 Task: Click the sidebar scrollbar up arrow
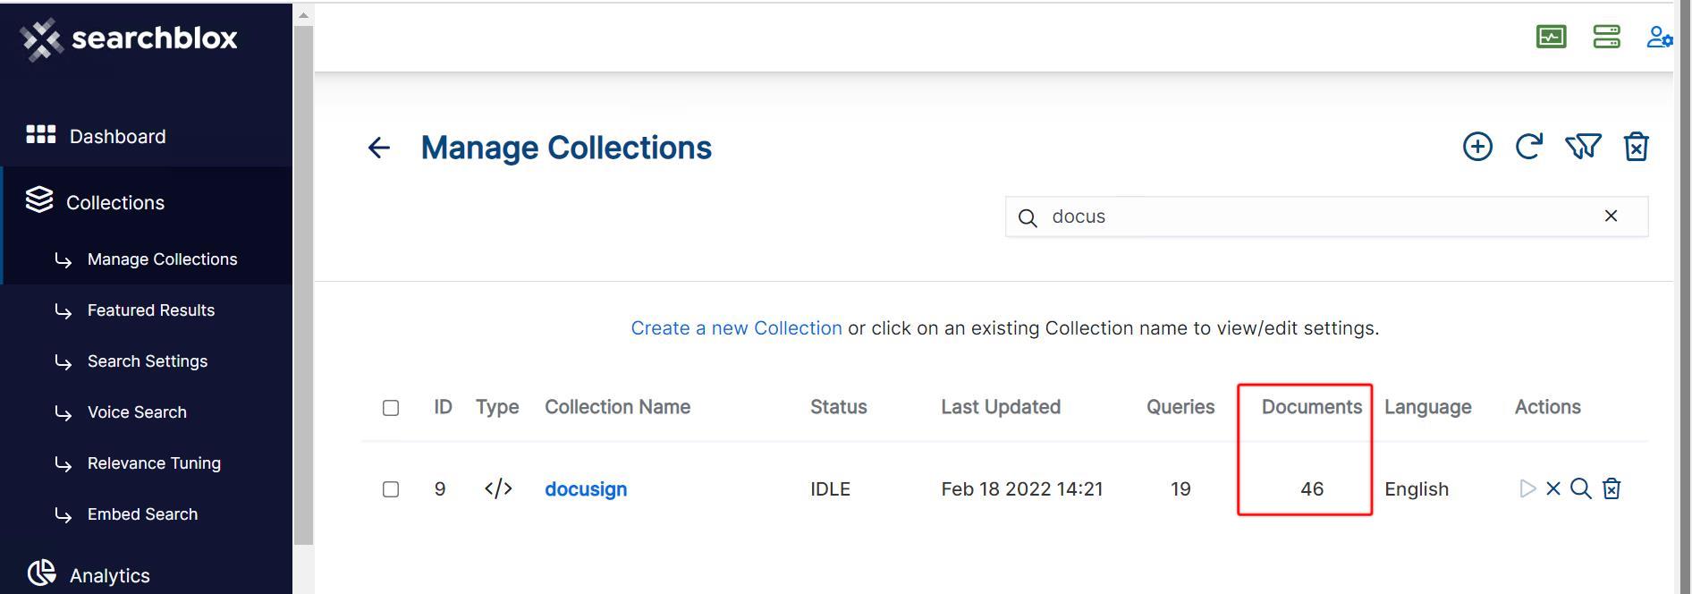pos(303,15)
